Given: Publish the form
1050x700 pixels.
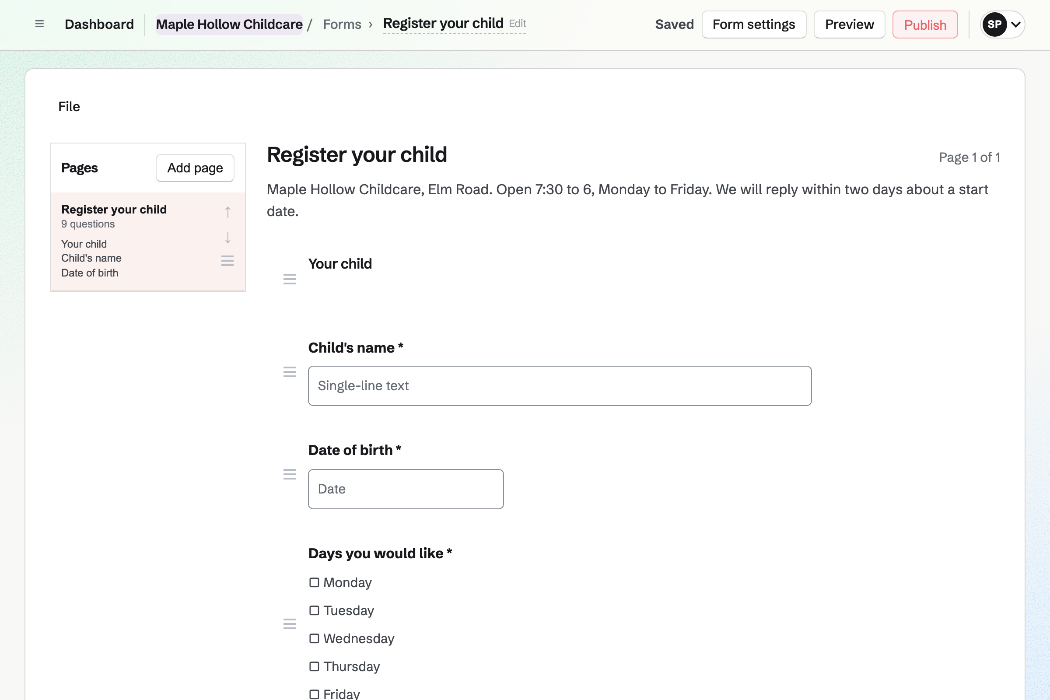Looking at the screenshot, I should click(x=925, y=24).
